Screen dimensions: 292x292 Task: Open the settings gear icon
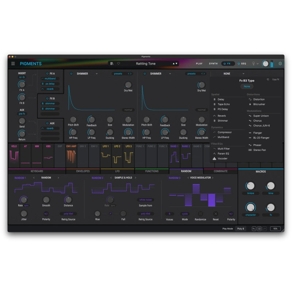(x=280, y=64)
